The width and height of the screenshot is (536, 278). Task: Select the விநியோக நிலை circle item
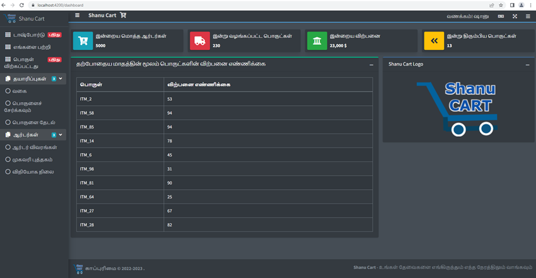(x=8, y=171)
